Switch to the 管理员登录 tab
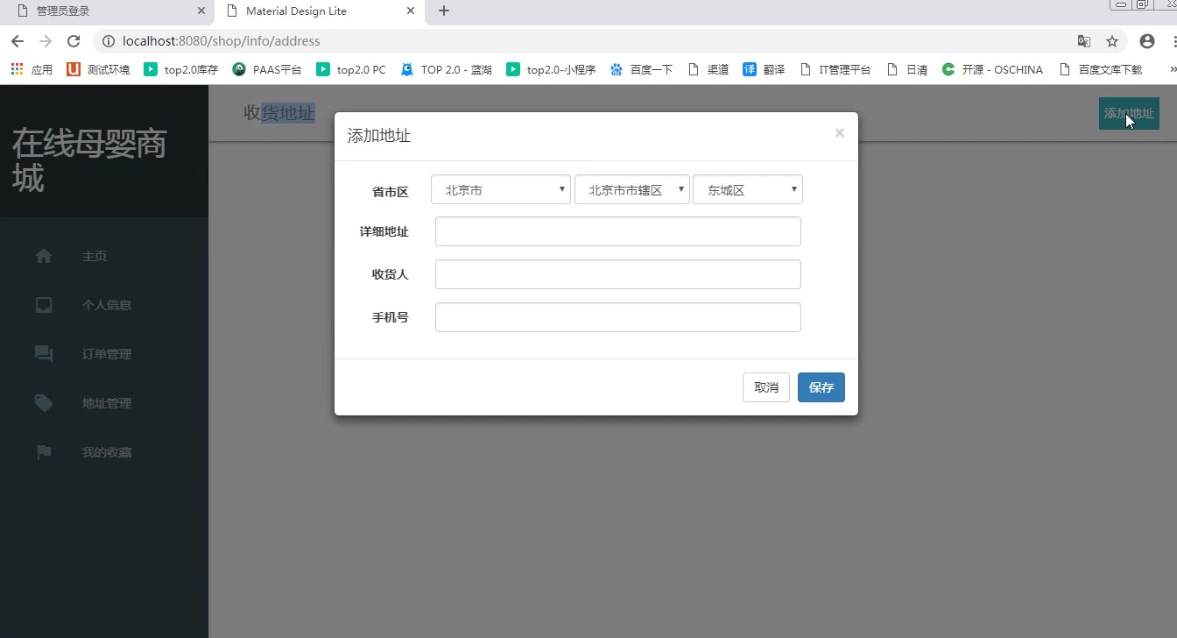Screen dimensions: 1177x638 pyautogui.click(x=105, y=11)
